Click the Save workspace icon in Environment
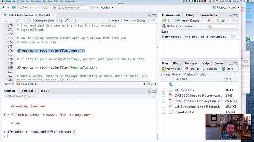The image size is (254, 142). click(170, 21)
